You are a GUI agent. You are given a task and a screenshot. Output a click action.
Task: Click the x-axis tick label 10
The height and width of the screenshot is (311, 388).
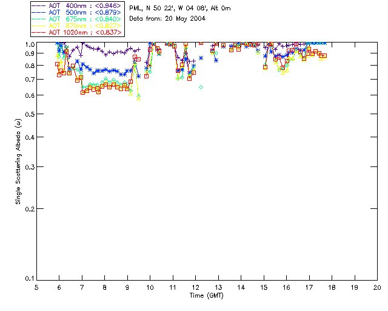(150, 287)
